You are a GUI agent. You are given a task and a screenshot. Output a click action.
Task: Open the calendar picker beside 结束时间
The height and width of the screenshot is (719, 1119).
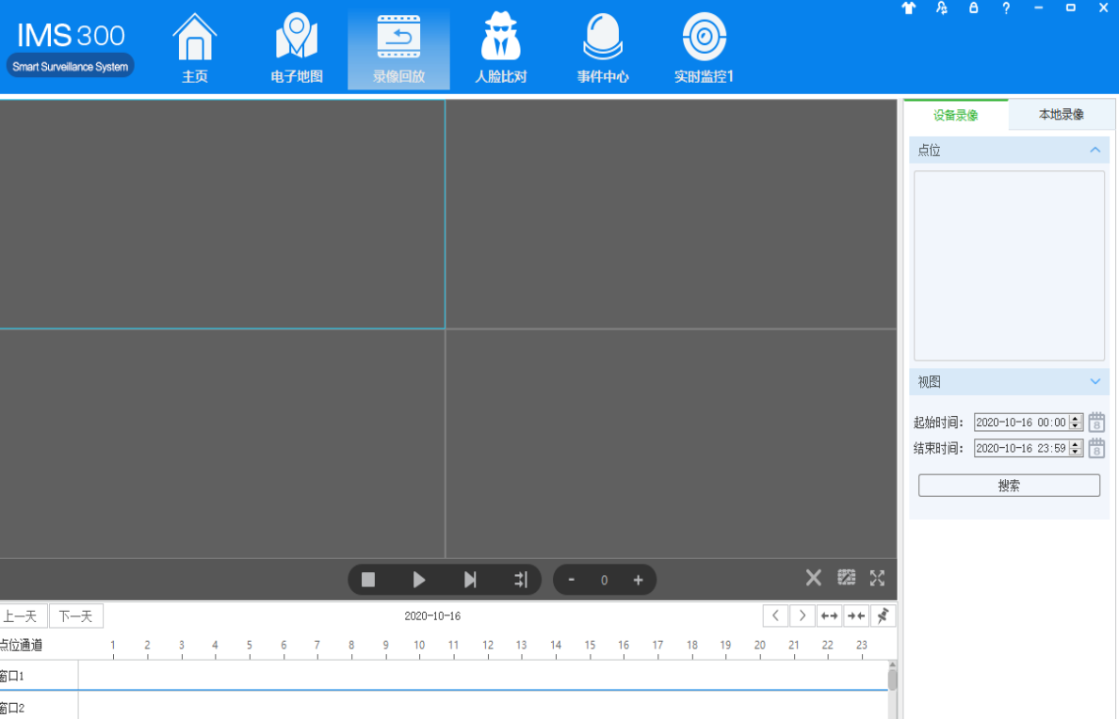coord(1095,448)
